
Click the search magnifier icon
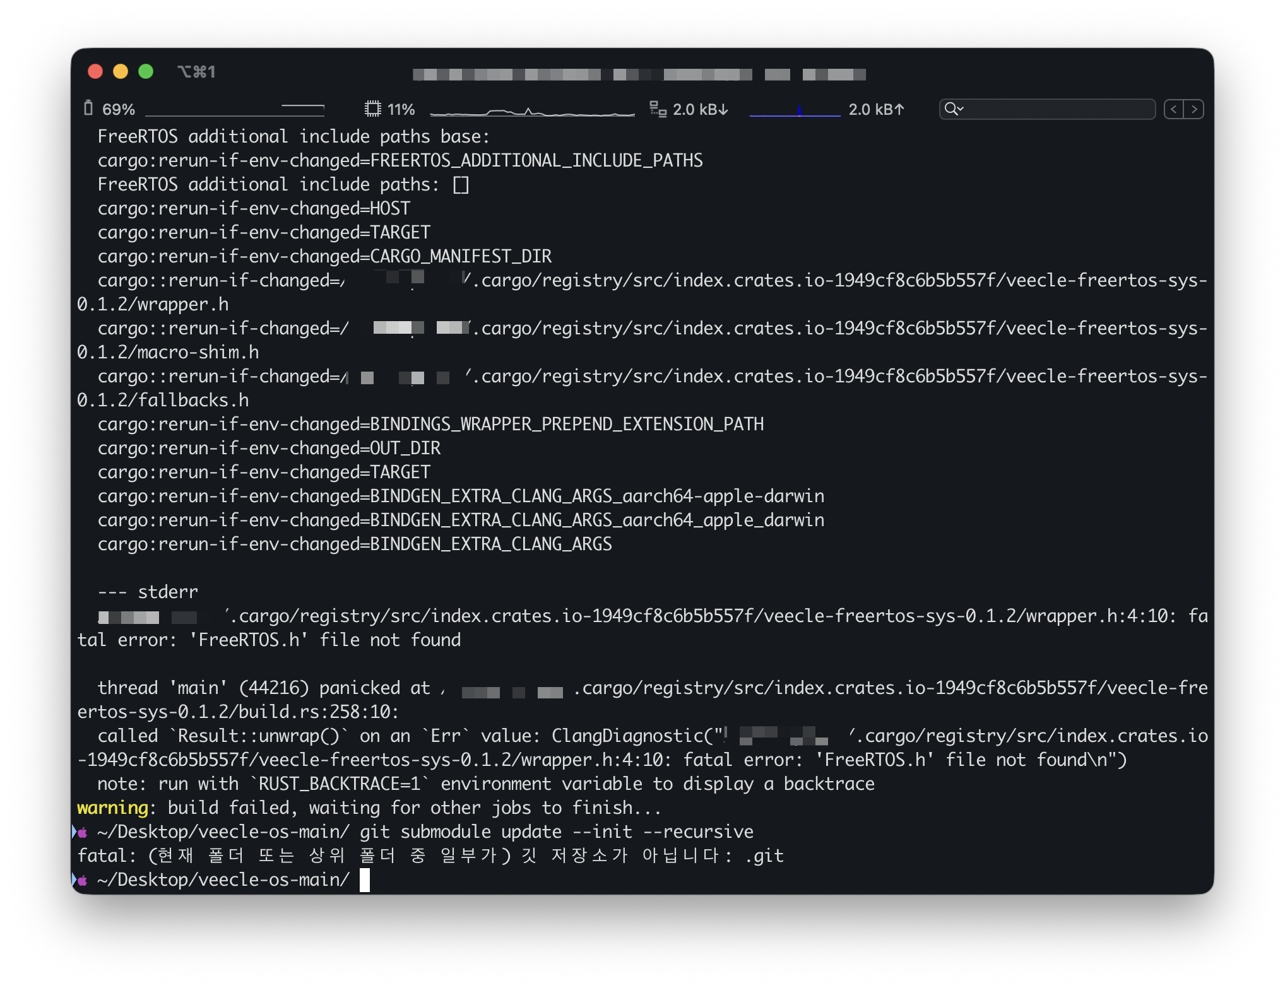coord(950,109)
